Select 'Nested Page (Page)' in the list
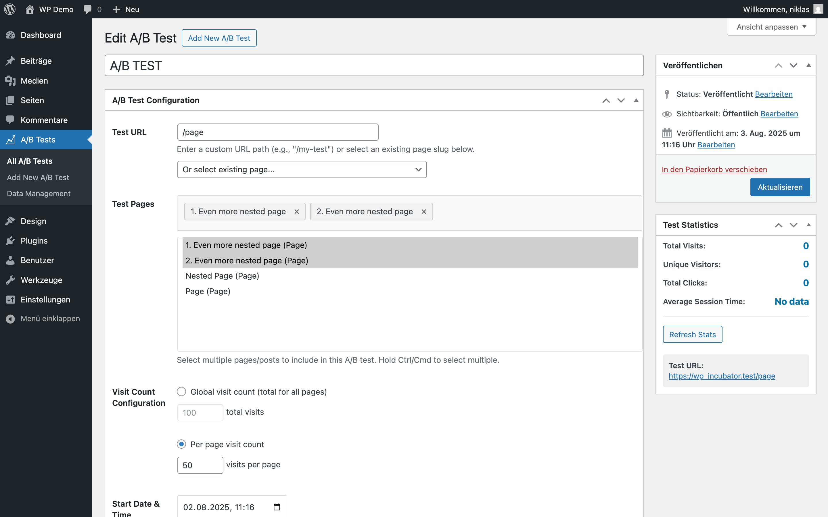828x517 pixels. 222,276
